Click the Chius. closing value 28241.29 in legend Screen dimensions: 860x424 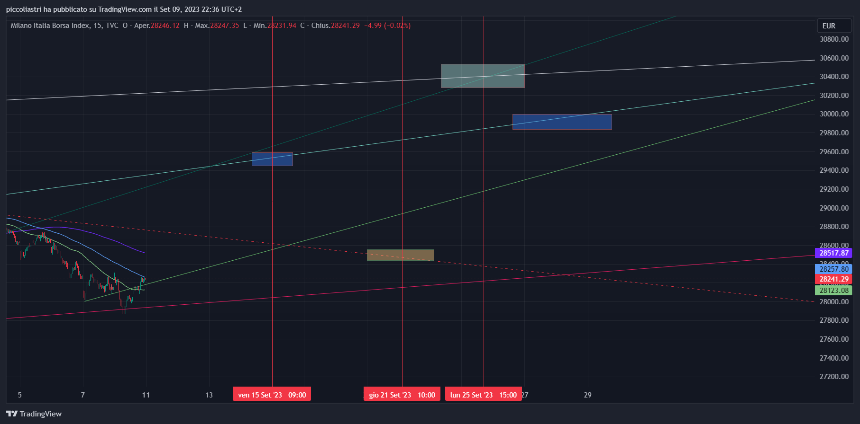pos(345,26)
